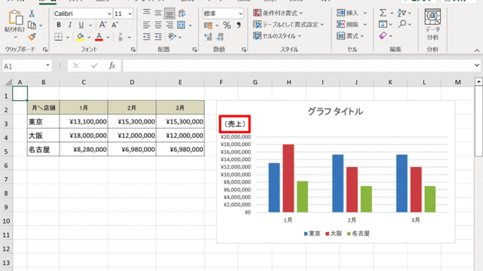Click the Format as Table button
This screenshot has height=271, width=483.
click(288, 24)
